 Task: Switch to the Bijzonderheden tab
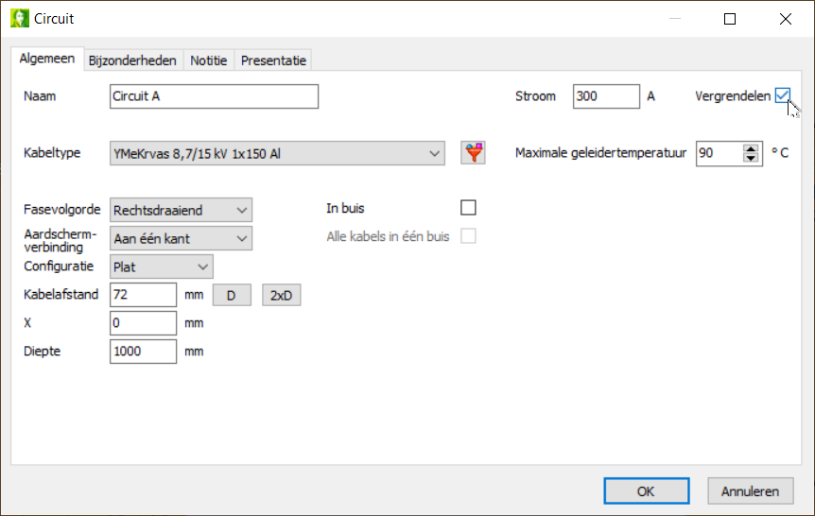point(132,60)
